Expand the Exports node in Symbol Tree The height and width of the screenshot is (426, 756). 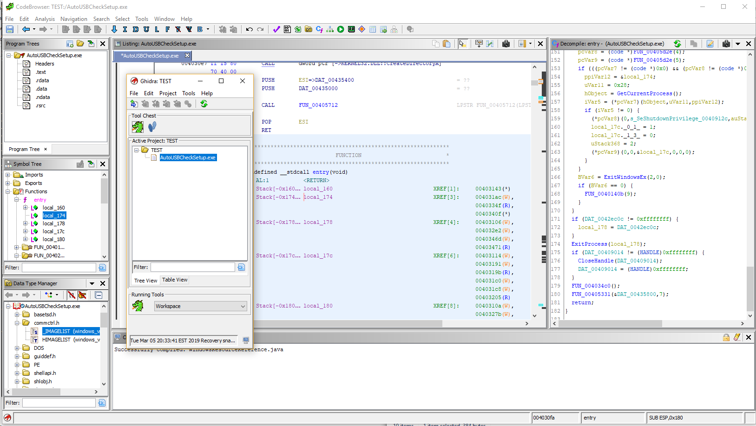[8, 183]
